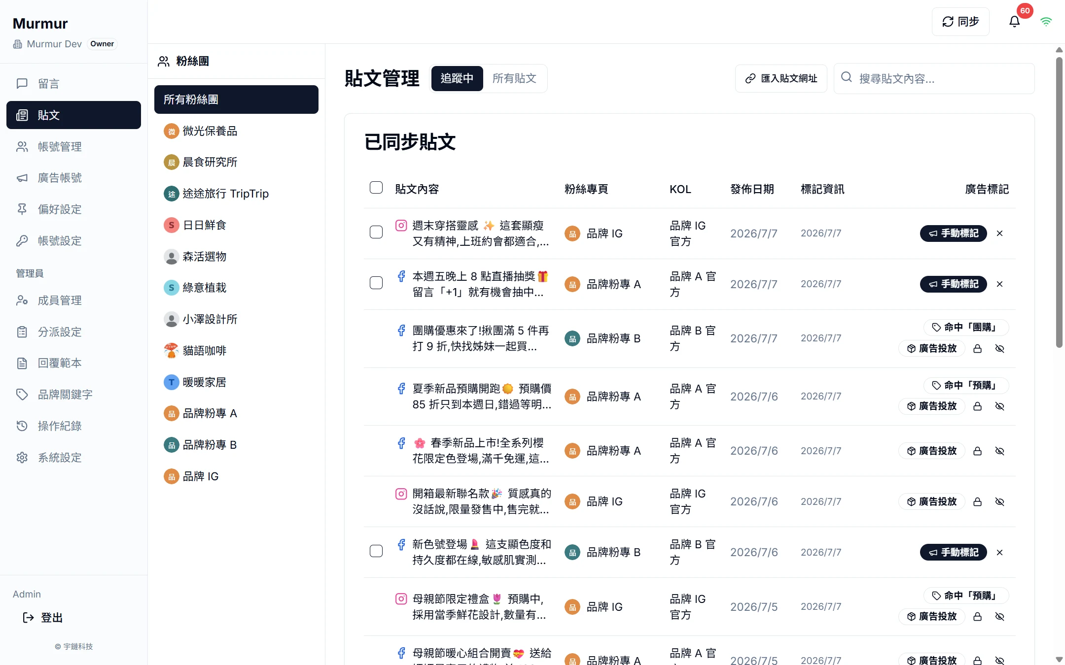Select 森活選物 fan page
Viewport: 1065px width, 665px height.
(236, 257)
